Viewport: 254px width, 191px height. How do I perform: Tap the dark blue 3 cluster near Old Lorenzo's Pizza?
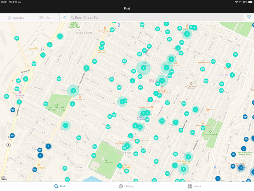click(241, 168)
